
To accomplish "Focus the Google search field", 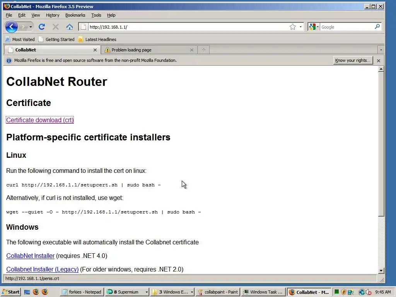I will pyautogui.click(x=347, y=27).
